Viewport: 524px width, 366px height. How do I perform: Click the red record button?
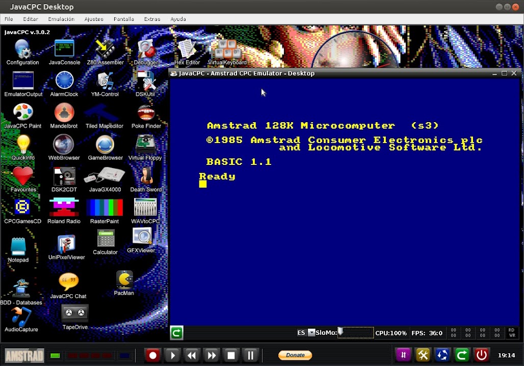153,355
